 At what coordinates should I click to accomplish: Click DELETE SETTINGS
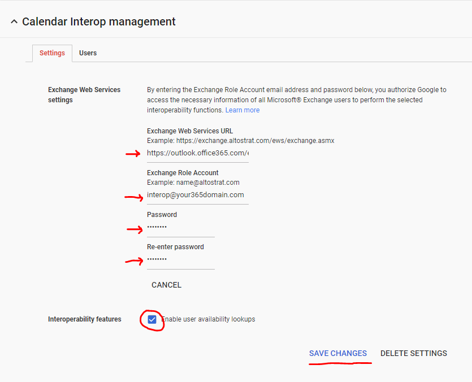[x=414, y=353]
